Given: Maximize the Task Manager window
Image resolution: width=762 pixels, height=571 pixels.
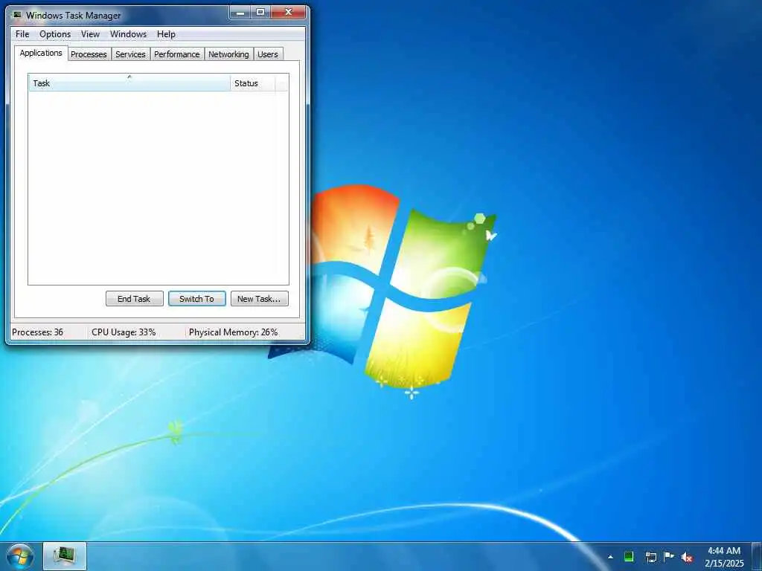Looking at the screenshot, I should [260, 13].
